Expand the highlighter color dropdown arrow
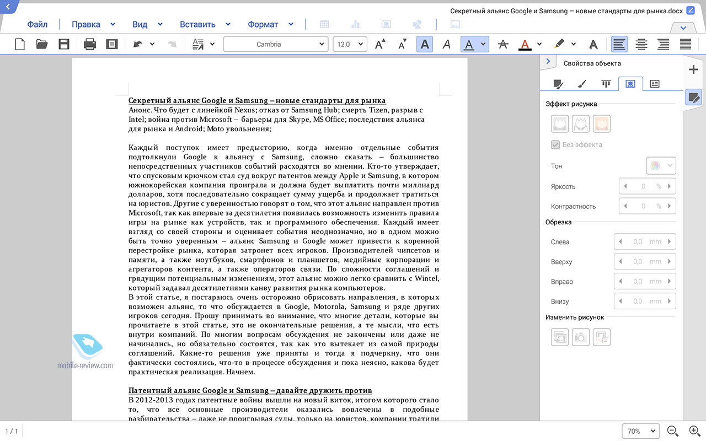706x441 pixels. tap(574, 44)
